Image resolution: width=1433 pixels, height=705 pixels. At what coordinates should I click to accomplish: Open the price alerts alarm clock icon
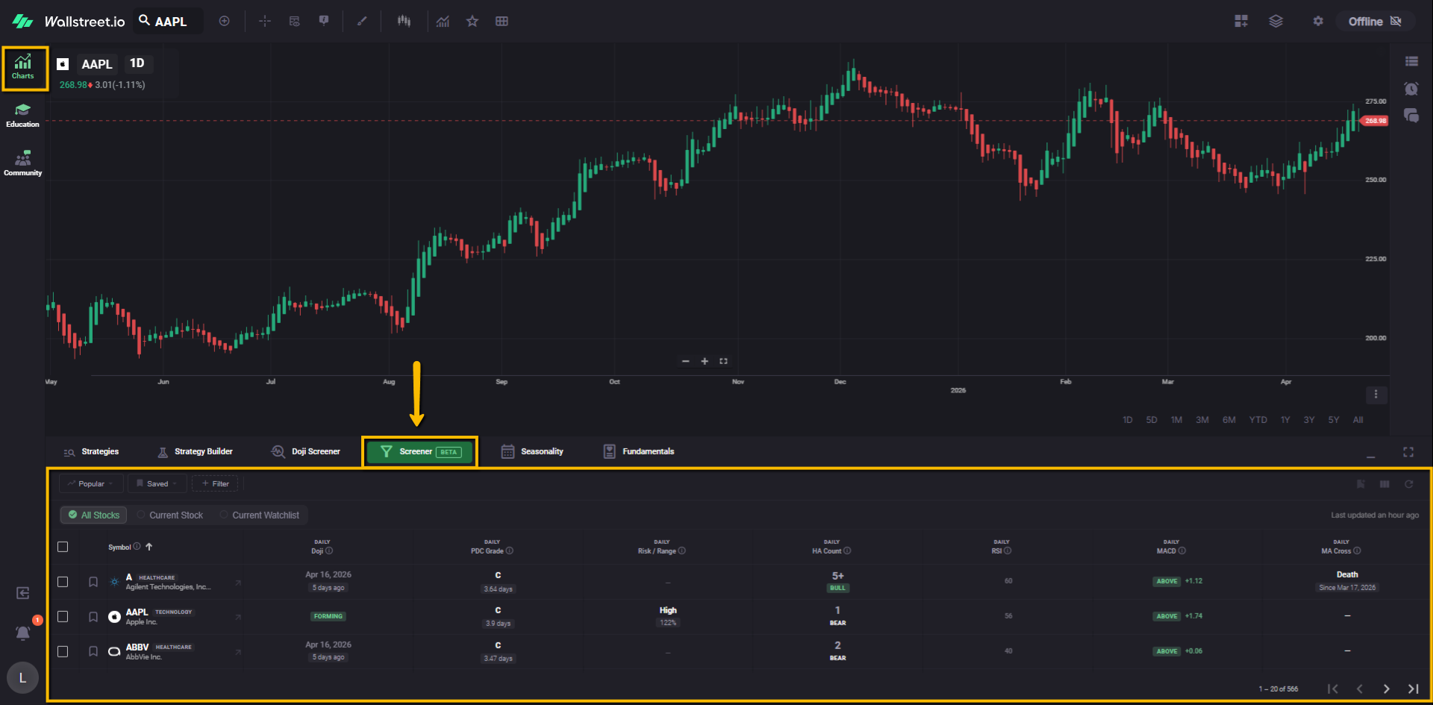(x=1411, y=89)
